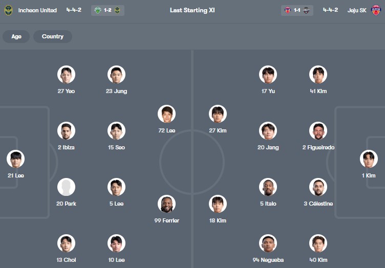This screenshot has height=268, width=385.
Task: Select 94 Negueba's player photo
Action: point(268,243)
